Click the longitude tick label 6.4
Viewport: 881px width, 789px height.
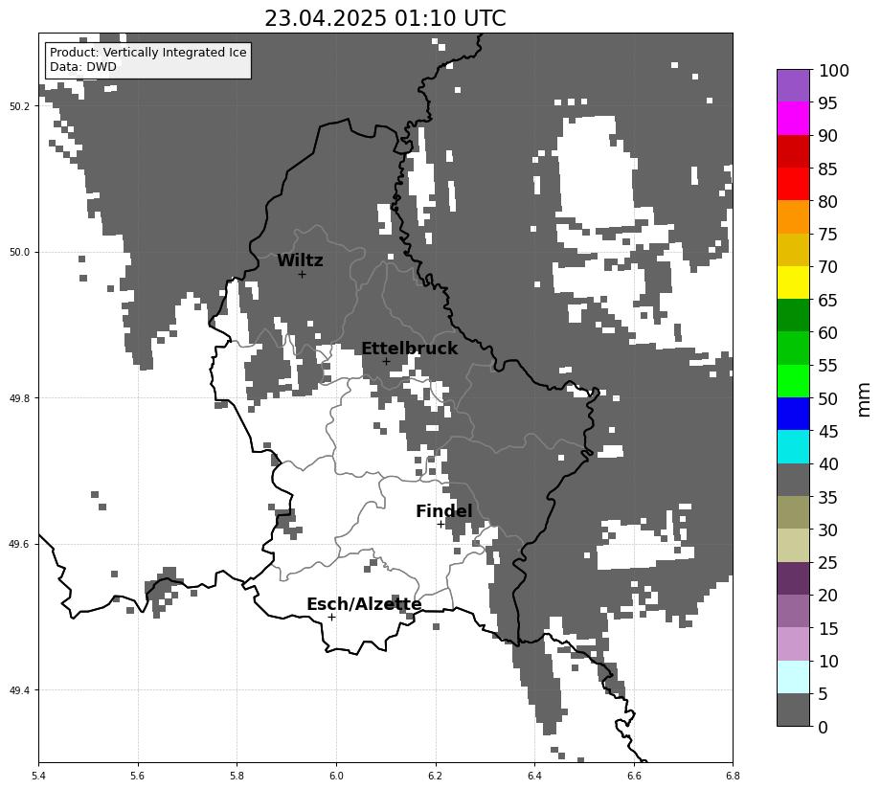[x=534, y=777]
